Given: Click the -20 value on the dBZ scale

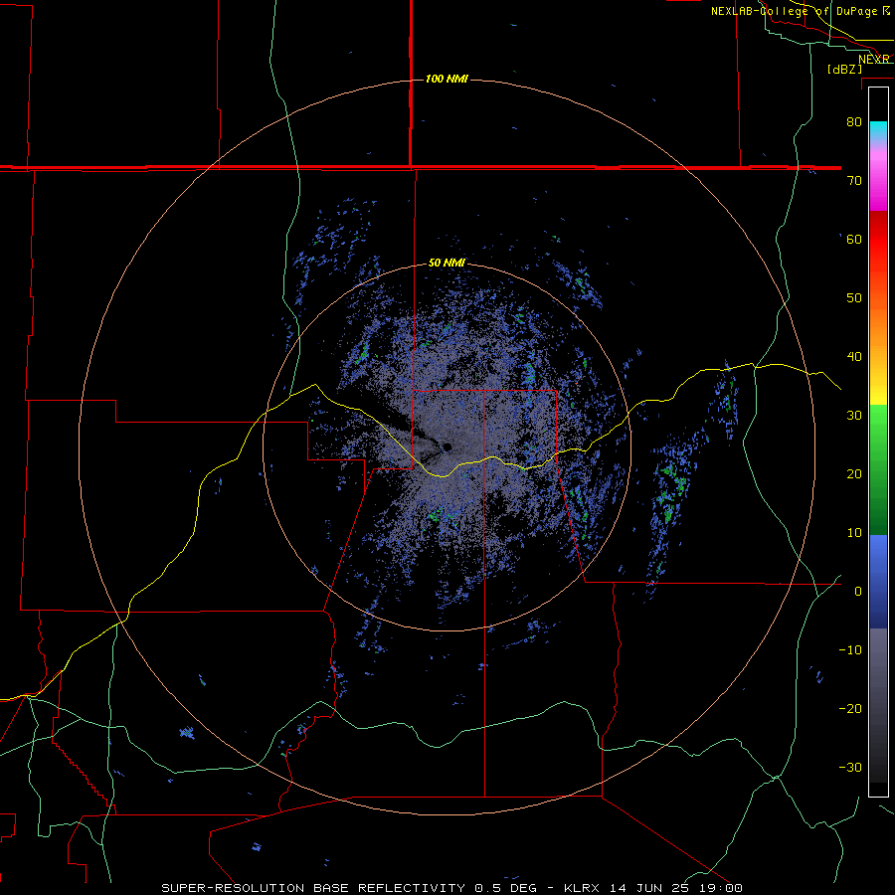Looking at the screenshot, I should tap(850, 708).
